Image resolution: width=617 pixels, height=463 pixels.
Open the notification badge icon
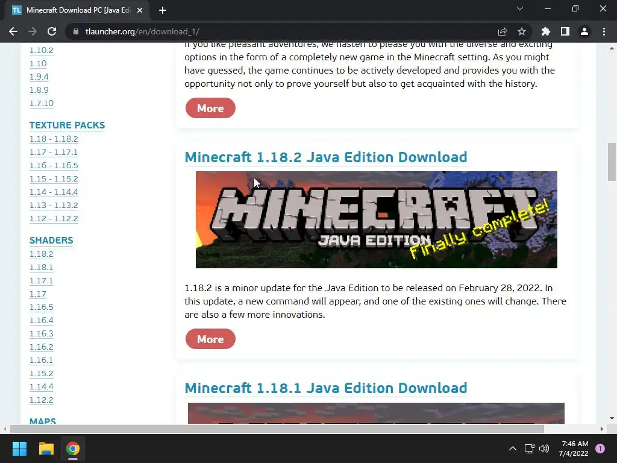coord(600,449)
